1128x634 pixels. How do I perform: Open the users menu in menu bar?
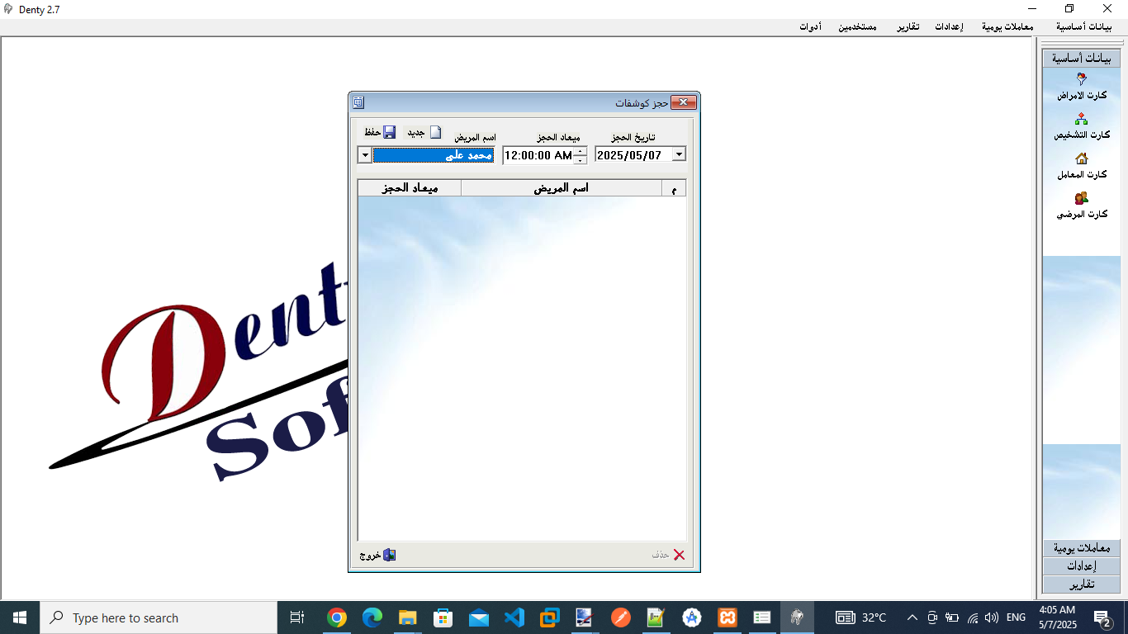tap(857, 27)
